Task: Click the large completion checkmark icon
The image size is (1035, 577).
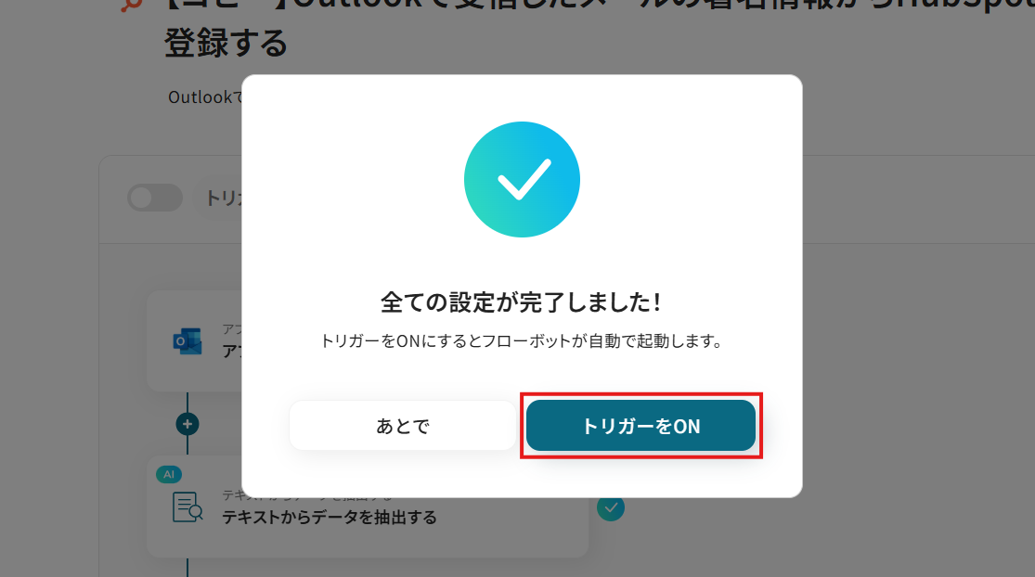Action: (522, 179)
